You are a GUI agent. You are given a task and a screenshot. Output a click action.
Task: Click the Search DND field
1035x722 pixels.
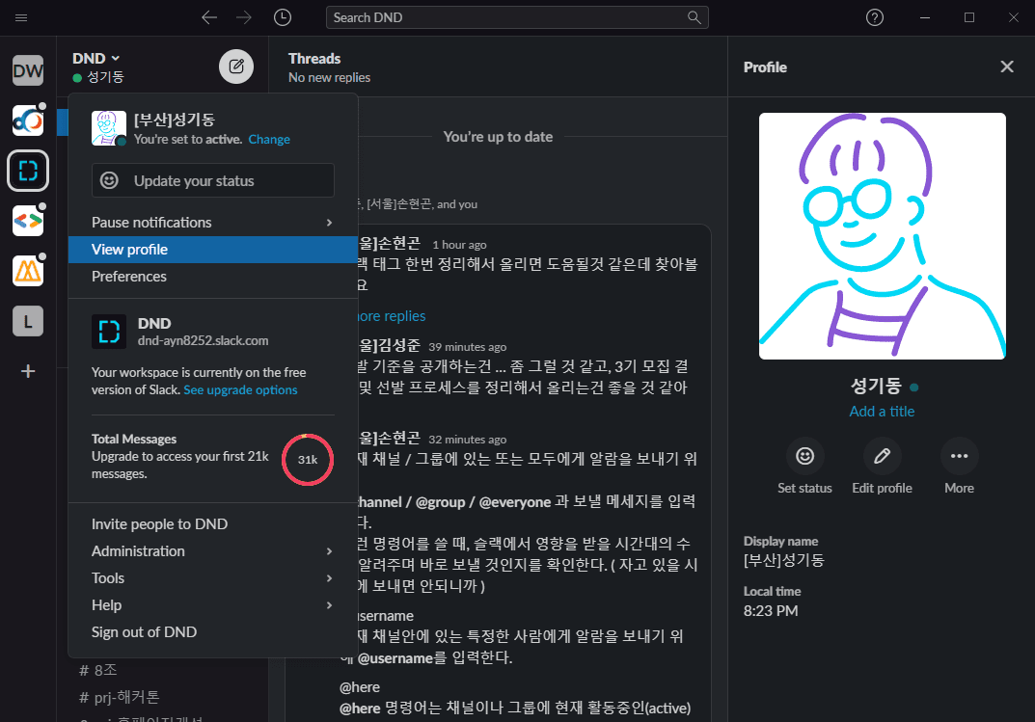517,17
